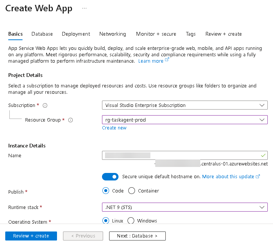273x245 pixels.
Task: Open More about this update link
Action: [228, 176]
